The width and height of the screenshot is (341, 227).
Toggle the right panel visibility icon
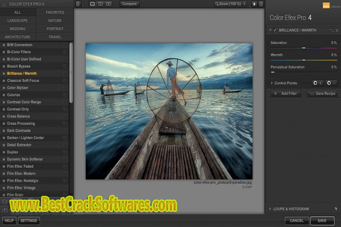point(261,4)
